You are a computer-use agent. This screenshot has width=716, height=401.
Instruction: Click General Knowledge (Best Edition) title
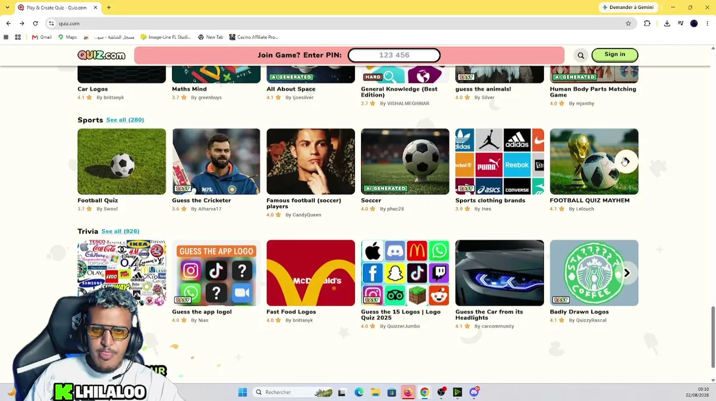click(399, 92)
